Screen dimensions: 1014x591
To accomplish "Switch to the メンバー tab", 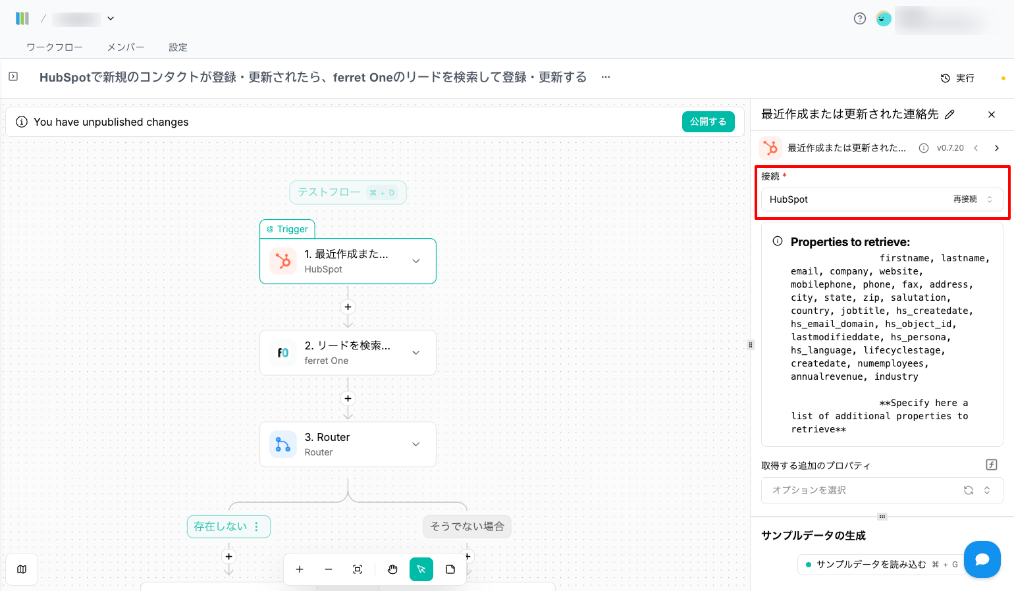I will (126, 47).
